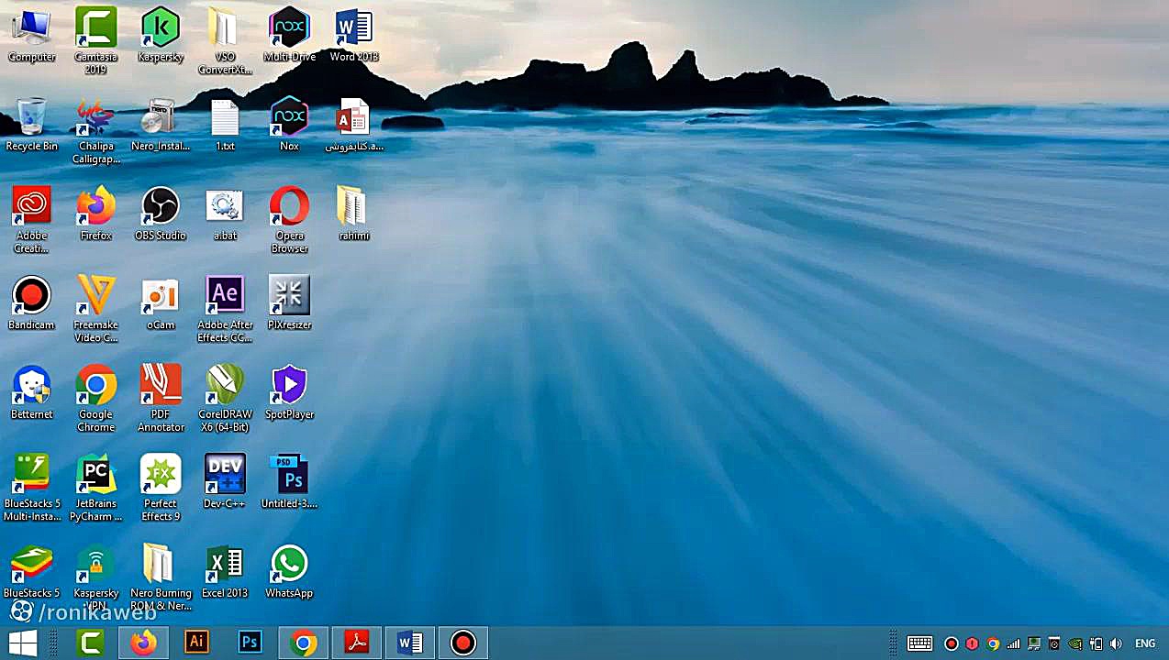Image resolution: width=1169 pixels, height=660 pixels.
Task: Open the Recycle Bin
Action: click(x=31, y=124)
